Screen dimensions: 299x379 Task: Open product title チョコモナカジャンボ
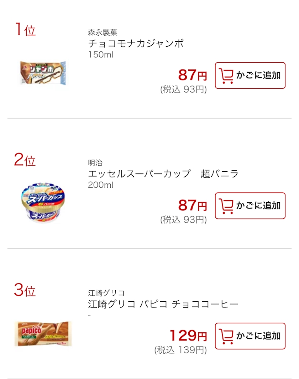pos(136,44)
